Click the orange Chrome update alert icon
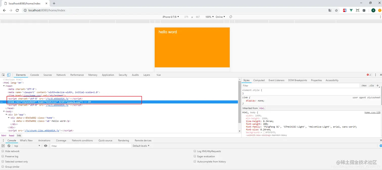Image resolution: width=382 pixels, height=170 pixels. coord(380,10)
